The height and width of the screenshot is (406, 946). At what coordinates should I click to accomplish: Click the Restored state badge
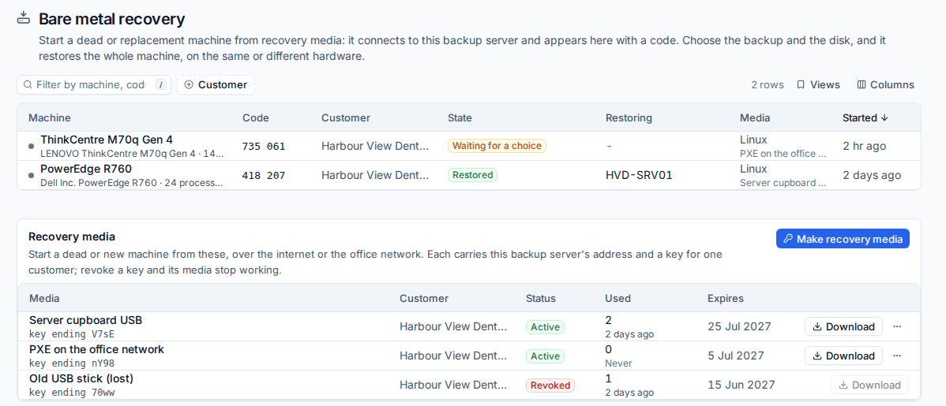[x=472, y=175]
